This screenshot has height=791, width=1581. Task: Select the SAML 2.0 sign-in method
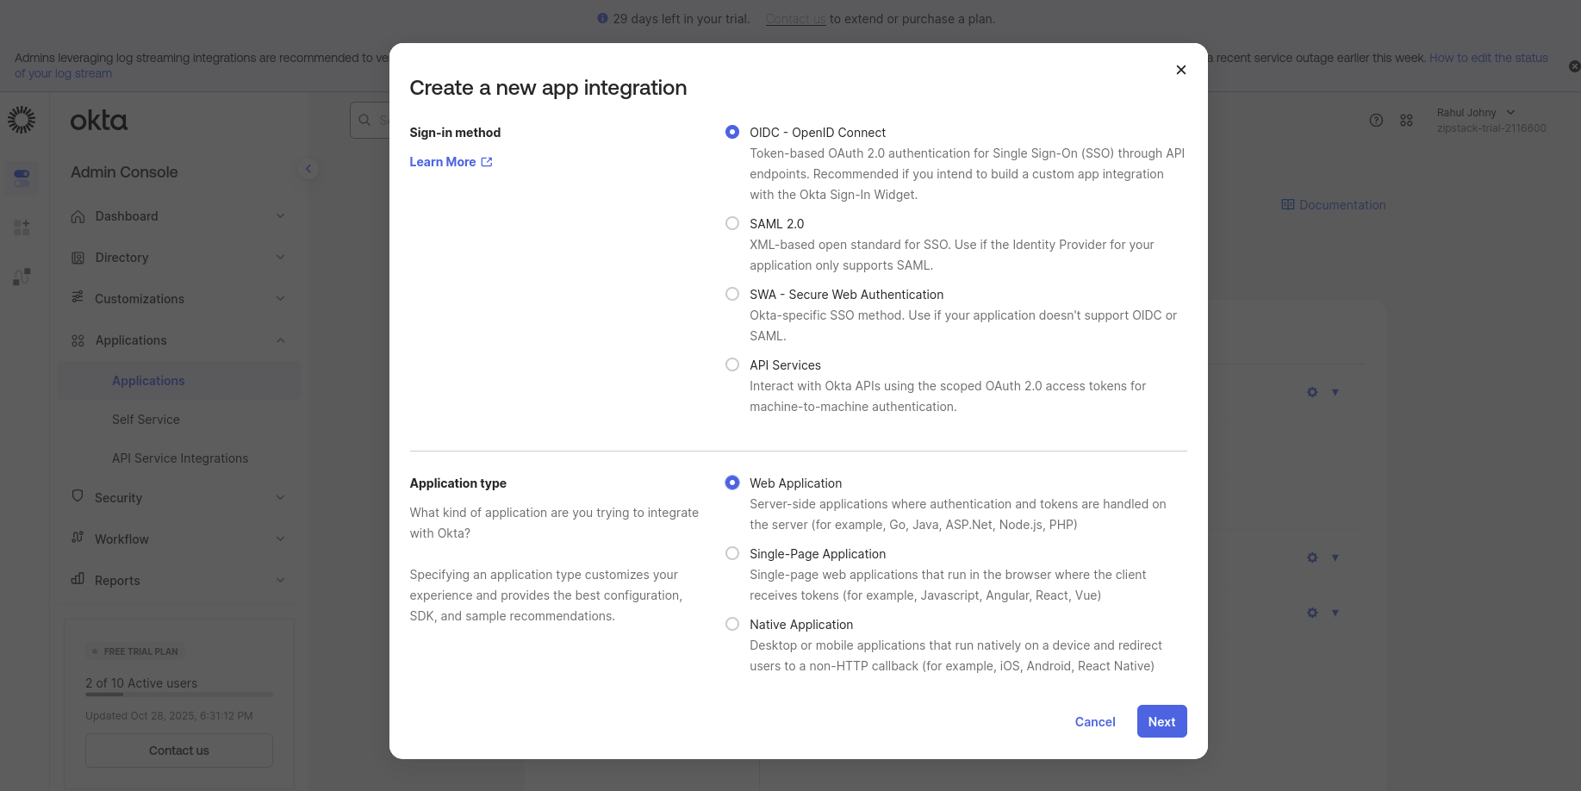click(x=731, y=222)
